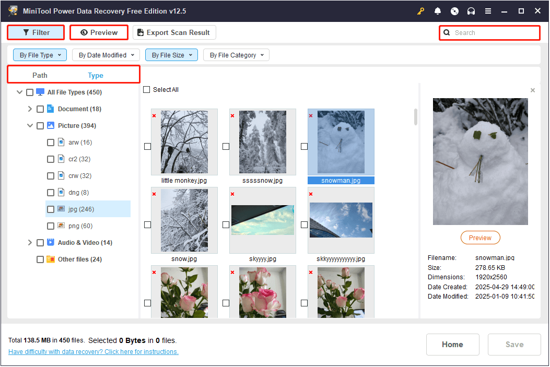
Task: Click the notification bell icon
Action: coord(438,10)
